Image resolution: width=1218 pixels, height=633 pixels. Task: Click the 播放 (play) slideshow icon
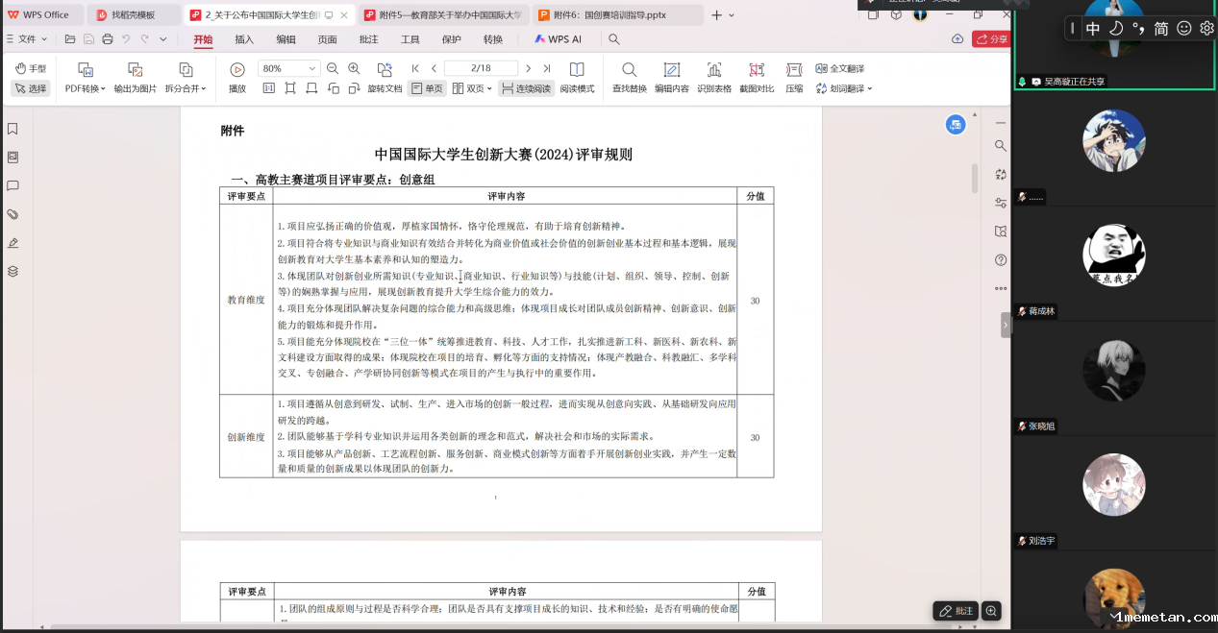pos(237,70)
